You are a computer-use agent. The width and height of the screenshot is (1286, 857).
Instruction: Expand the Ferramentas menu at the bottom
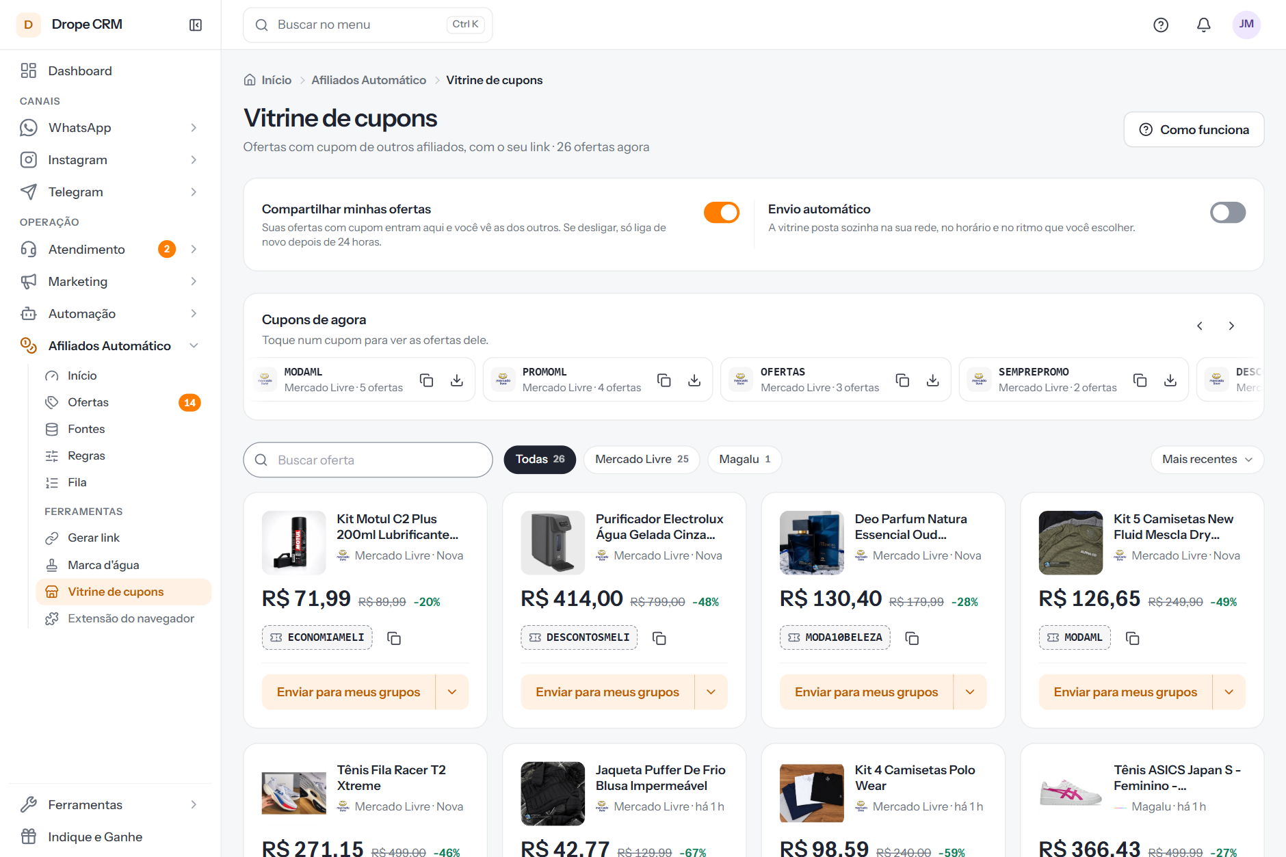coord(110,805)
